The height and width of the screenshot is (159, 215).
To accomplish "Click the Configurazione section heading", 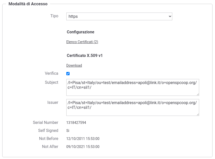I will tap(80, 32).
